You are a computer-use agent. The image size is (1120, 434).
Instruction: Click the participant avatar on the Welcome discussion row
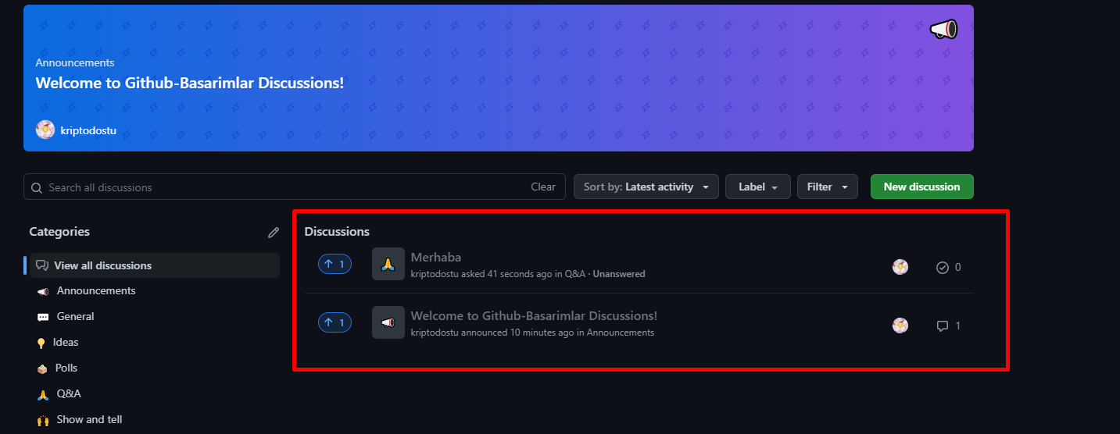tap(900, 325)
